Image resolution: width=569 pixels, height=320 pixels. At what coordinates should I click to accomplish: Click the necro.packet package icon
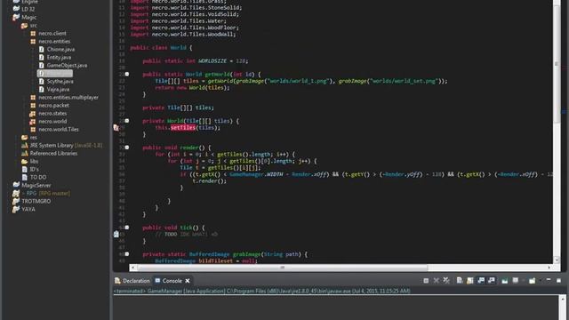coord(33,105)
